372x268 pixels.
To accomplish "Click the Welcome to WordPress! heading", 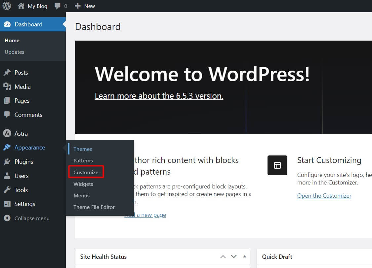I will click(x=202, y=74).
